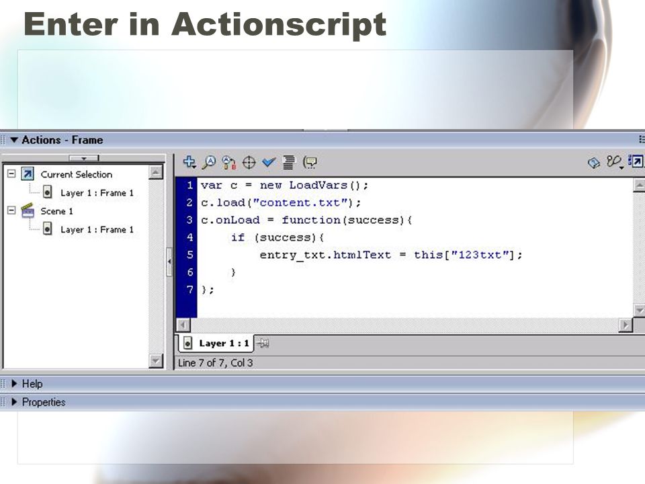The width and height of the screenshot is (645, 484).
Task: Pin the active script with pushpin icon
Action: coord(263,343)
